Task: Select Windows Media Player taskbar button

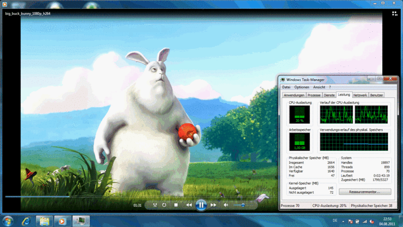Action: [61, 221]
